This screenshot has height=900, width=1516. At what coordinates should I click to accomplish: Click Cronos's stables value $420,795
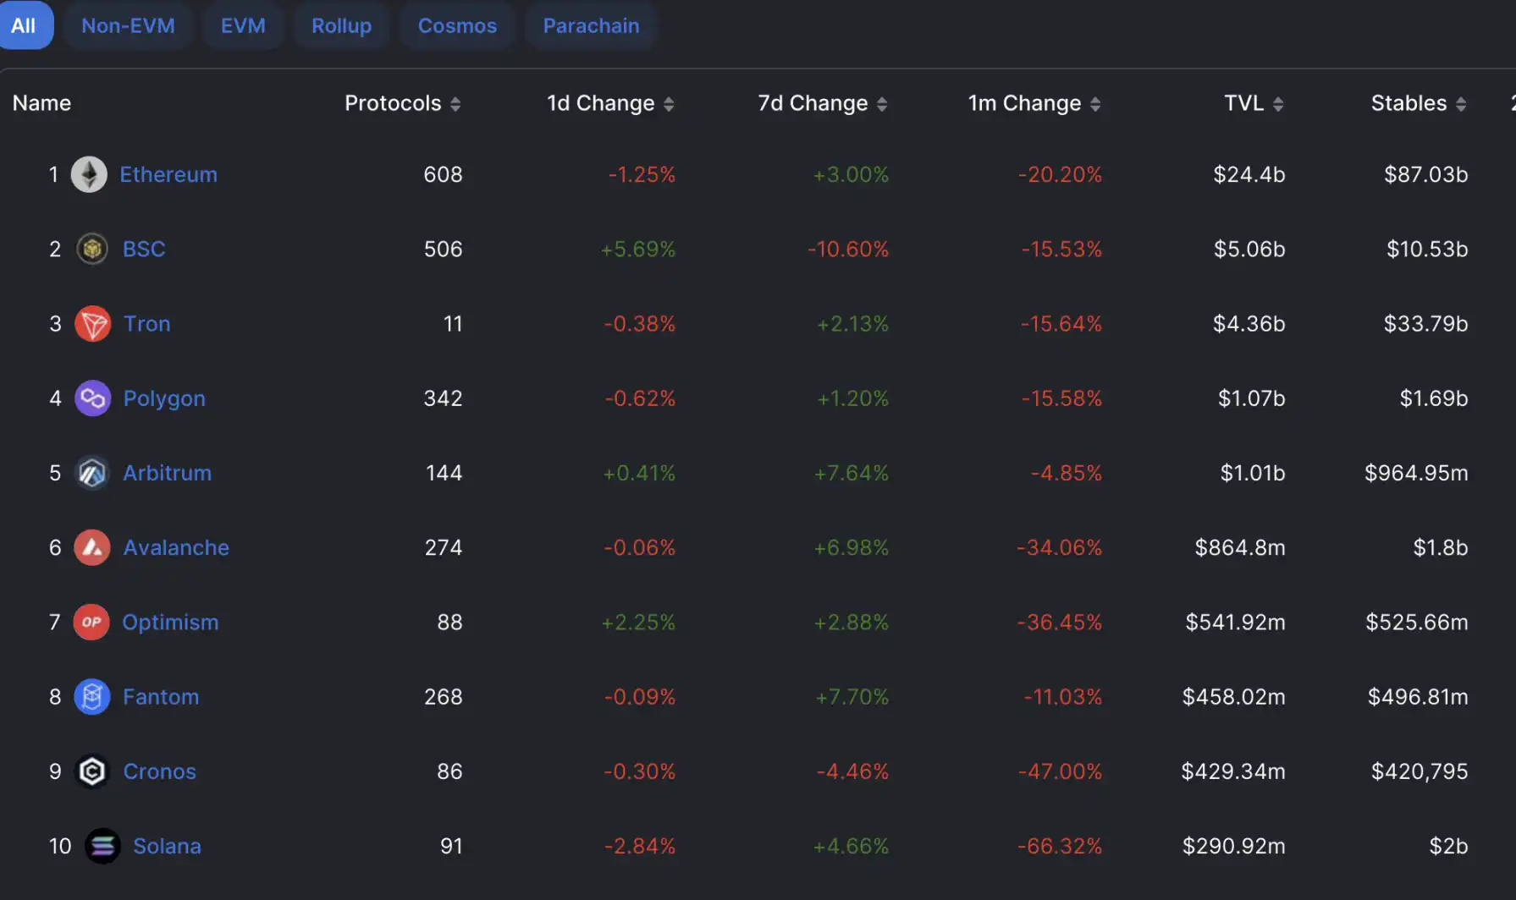tap(1420, 771)
